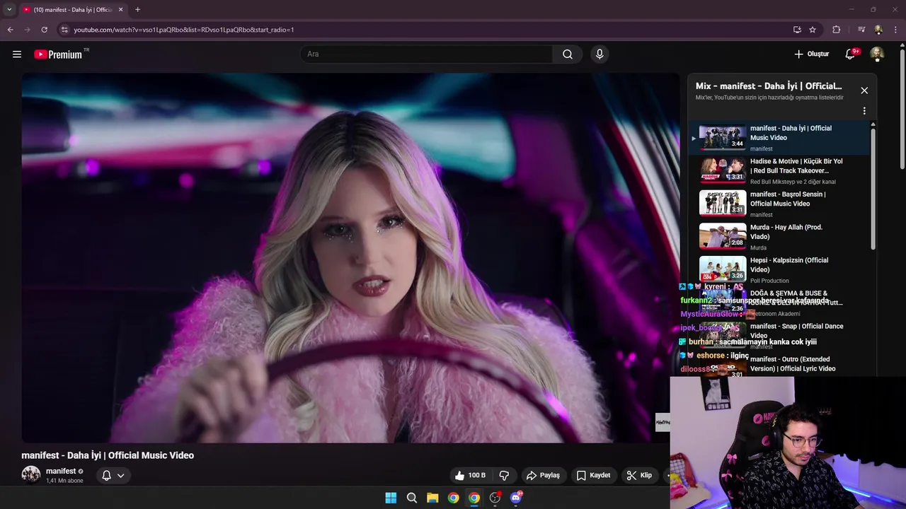Open the YouTube hamburger guide menu
Screen dimensions: 906x509
17,54
